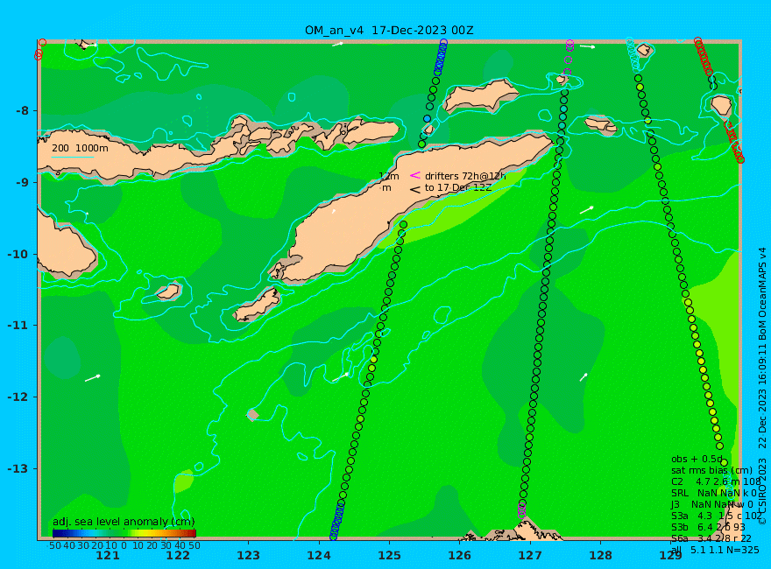Click the "adj. sea level anomaly (cm)" caption

124,522
